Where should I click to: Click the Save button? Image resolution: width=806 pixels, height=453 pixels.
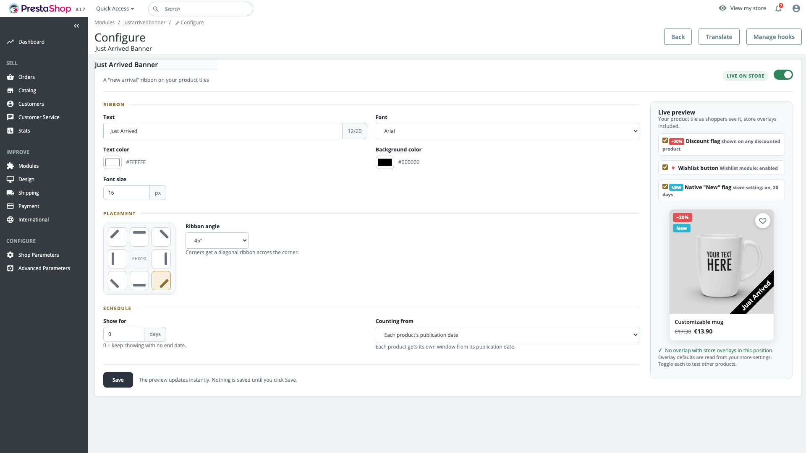(118, 380)
